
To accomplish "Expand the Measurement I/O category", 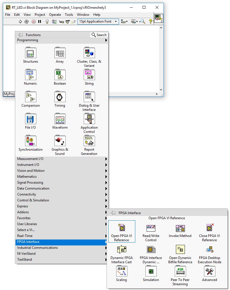I will pos(62,159).
